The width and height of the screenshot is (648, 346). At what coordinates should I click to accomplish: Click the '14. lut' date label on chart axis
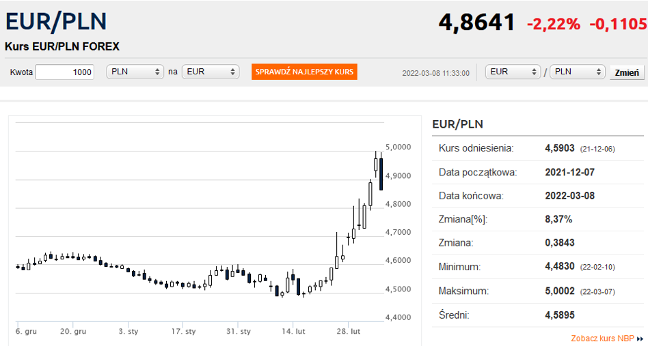pos(293,332)
